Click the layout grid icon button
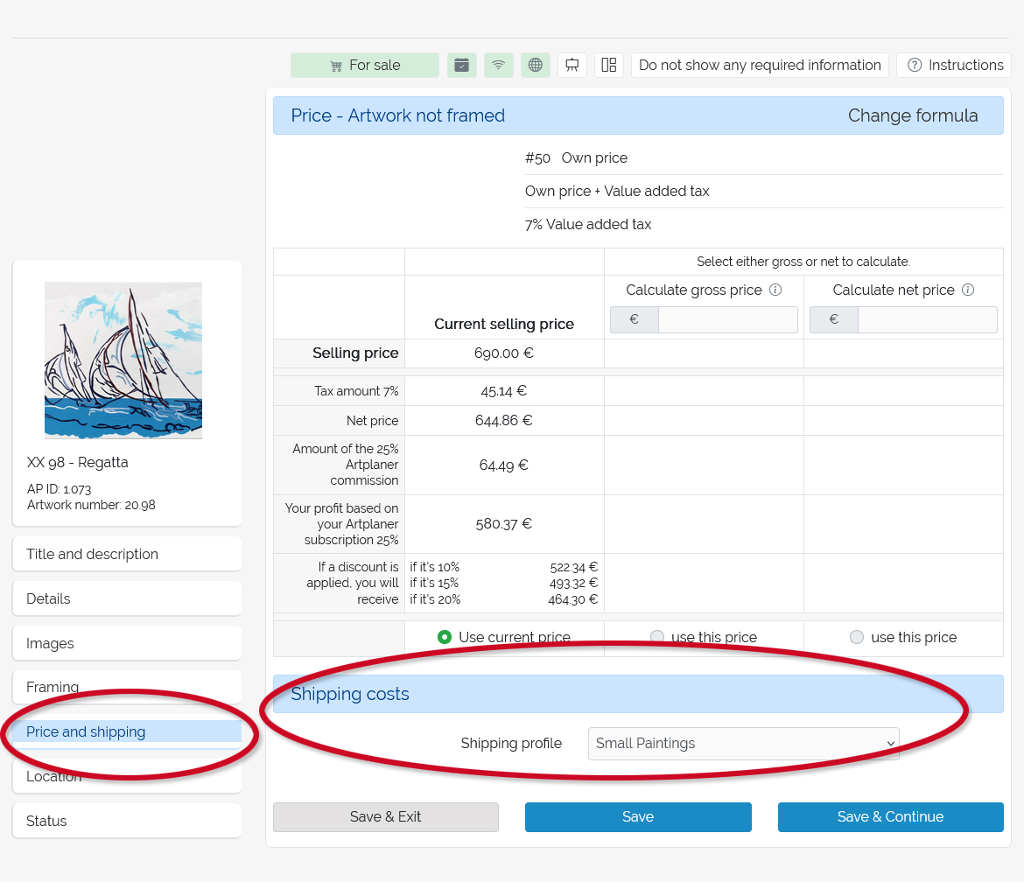Screen dimensions: 1024x882 click(x=609, y=66)
